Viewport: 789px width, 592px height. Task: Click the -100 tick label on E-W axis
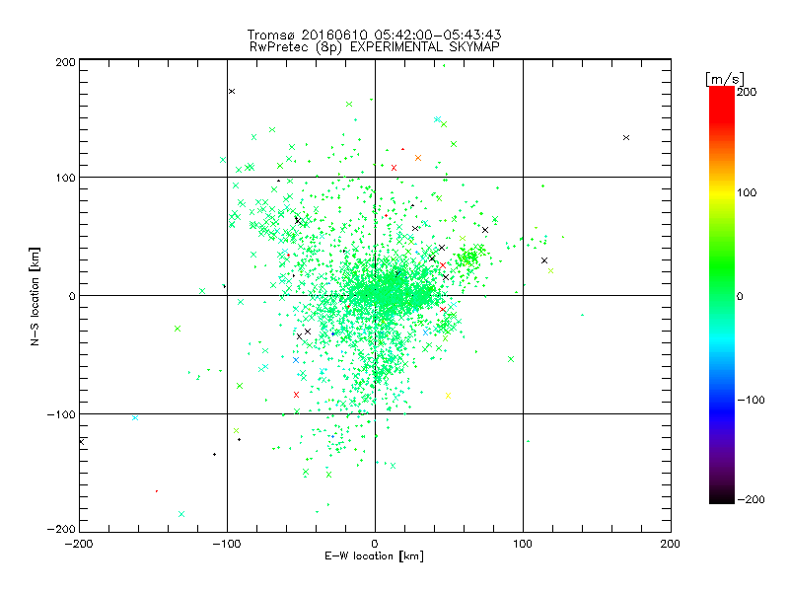pos(227,544)
